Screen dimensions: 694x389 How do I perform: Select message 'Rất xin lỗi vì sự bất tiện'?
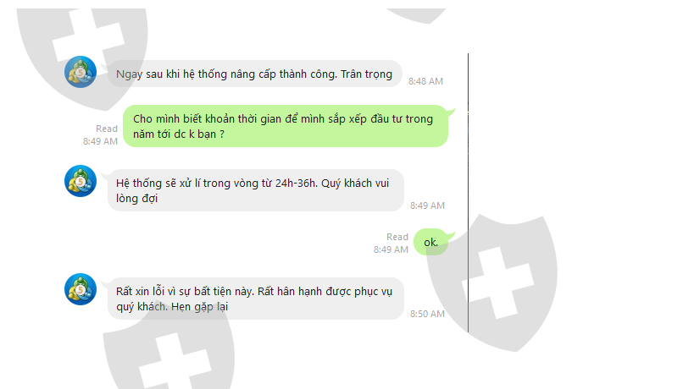pyautogui.click(x=255, y=299)
